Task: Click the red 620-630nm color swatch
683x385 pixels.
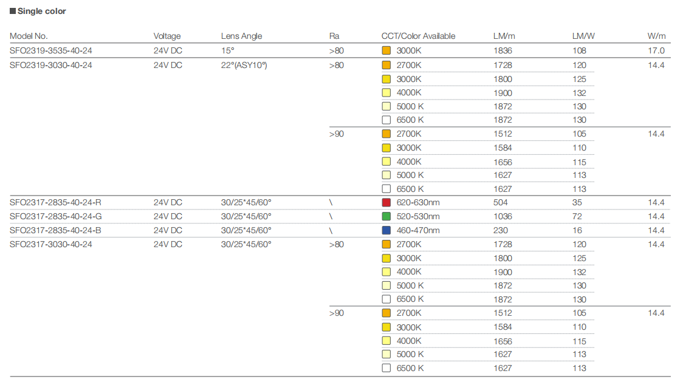Action: 386,203
